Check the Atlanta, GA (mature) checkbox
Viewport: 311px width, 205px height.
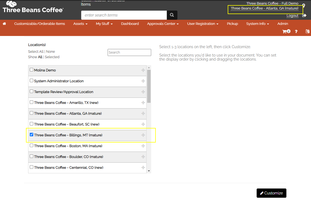pyautogui.click(x=32, y=113)
